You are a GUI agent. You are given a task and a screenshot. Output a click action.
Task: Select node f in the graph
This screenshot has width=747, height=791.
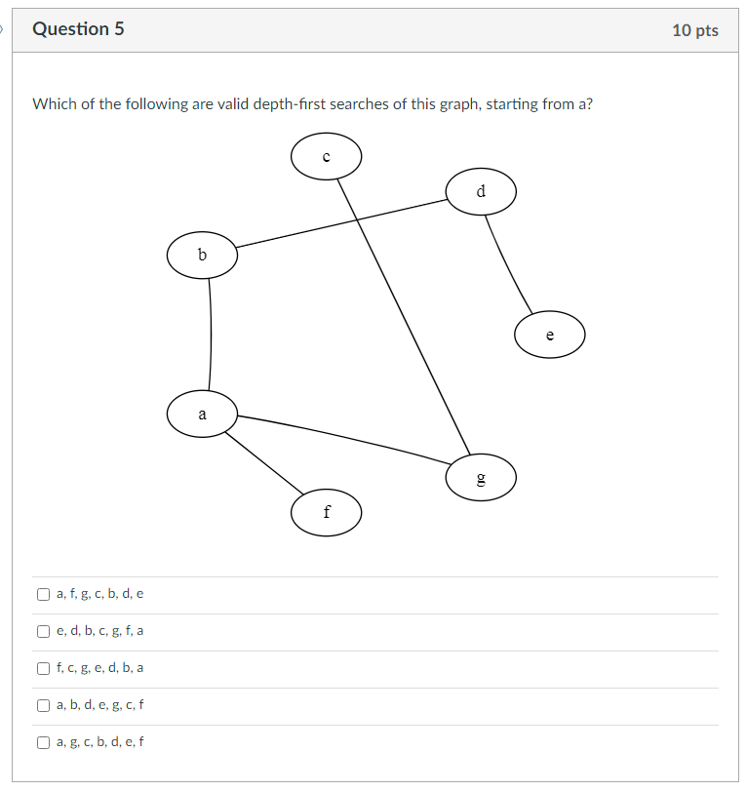[326, 511]
